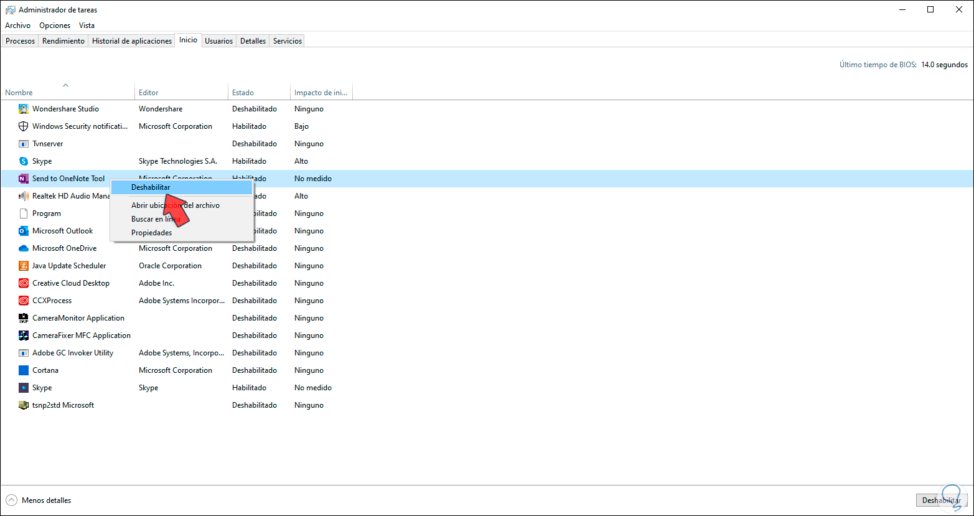Click the Wondershare editor cell
This screenshot has height=516, width=974.
pyautogui.click(x=161, y=109)
